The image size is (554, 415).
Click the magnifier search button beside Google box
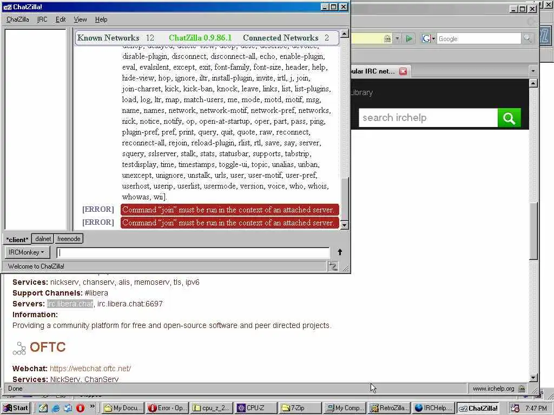coord(527,38)
